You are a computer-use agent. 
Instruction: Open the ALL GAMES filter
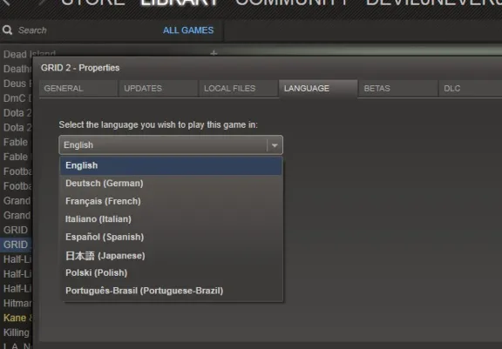pos(188,30)
